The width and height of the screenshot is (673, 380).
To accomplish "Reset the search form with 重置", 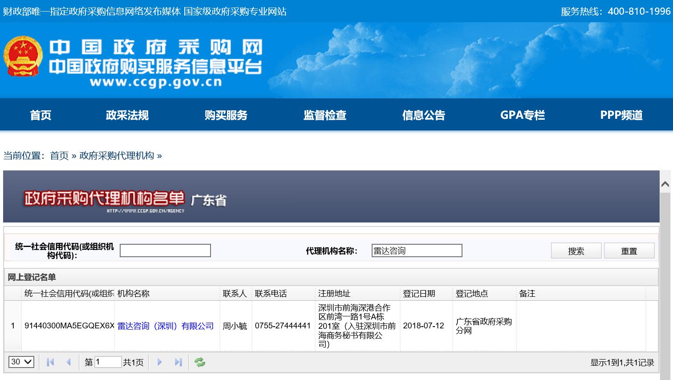I will pos(629,251).
